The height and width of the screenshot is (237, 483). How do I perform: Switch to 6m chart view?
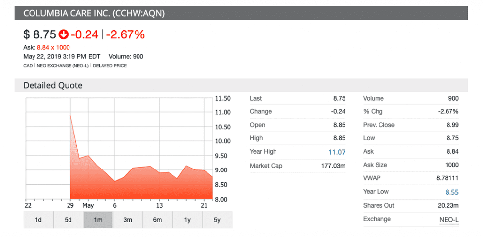click(x=157, y=220)
